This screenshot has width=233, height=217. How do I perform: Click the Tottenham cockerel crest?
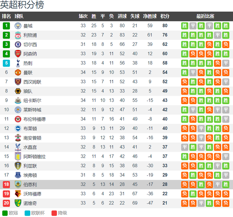click(18, 63)
